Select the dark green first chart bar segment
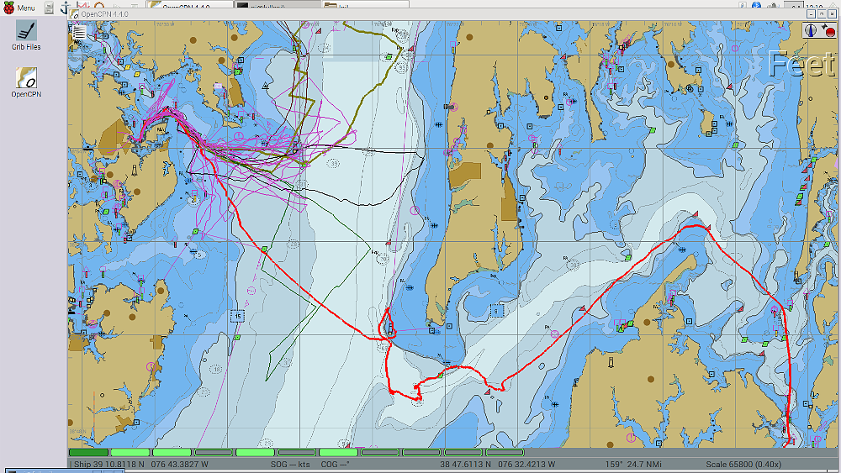The height and width of the screenshot is (473, 841). (x=88, y=453)
